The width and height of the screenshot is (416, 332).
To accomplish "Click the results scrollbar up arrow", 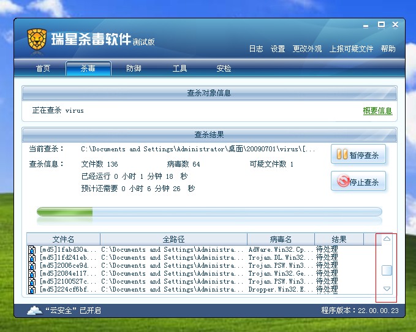I will tap(387, 239).
